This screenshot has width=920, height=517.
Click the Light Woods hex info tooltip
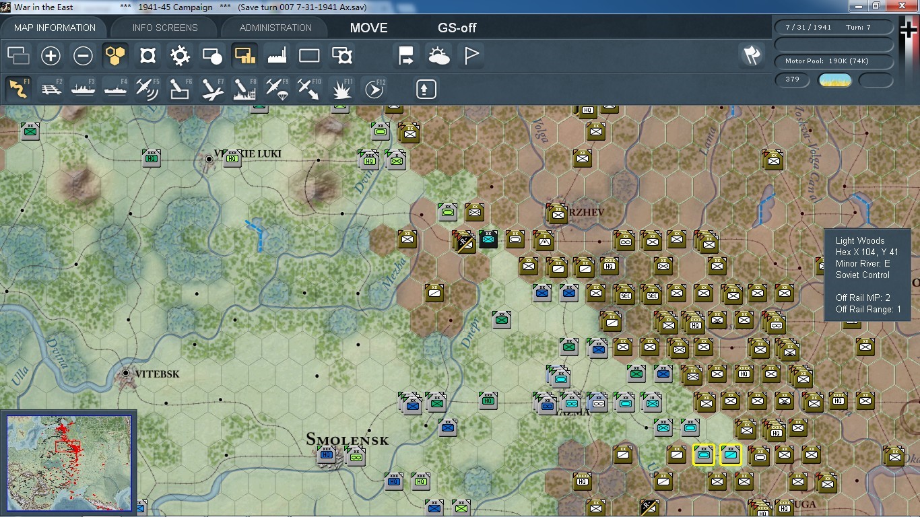click(867, 275)
